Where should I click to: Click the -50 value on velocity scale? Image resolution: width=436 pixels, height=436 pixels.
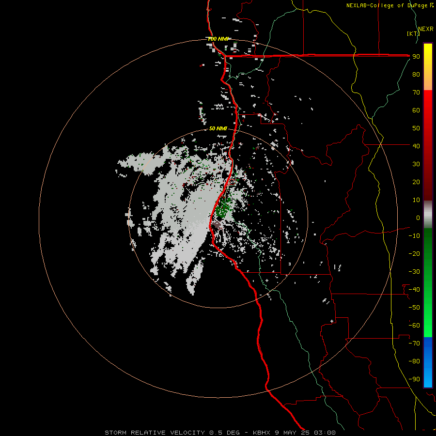pos(414,308)
